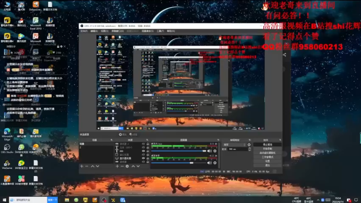Viewport: 361px width, 203px height.
Task: Open the 帮助(H) menu
Action: (x=171, y=31)
